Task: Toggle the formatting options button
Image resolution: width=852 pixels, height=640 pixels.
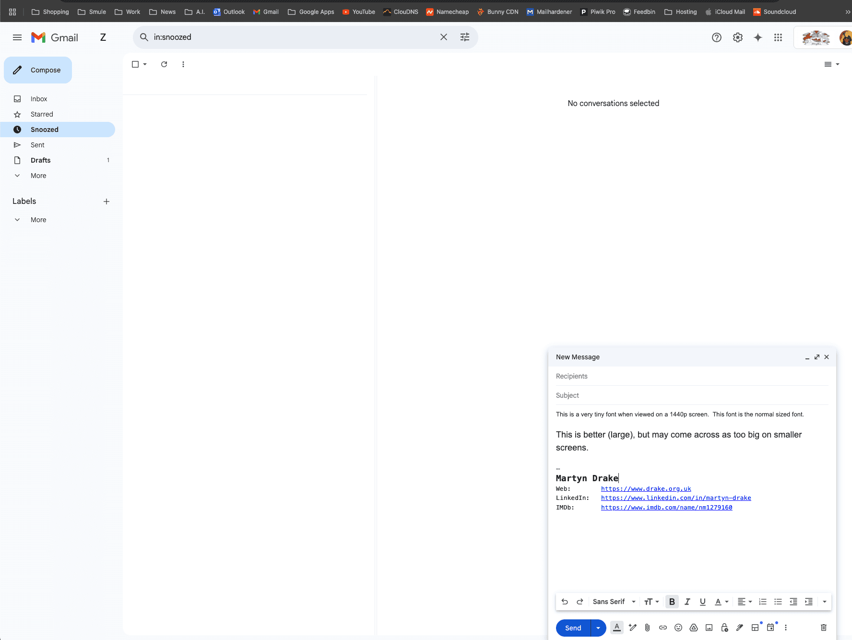Action: 617,628
